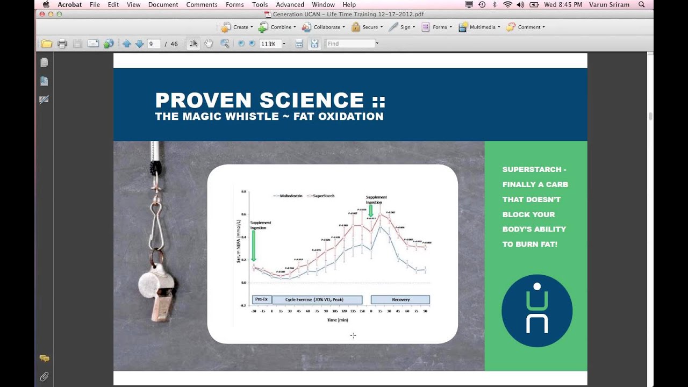Open the Window menu

[x=323, y=5]
